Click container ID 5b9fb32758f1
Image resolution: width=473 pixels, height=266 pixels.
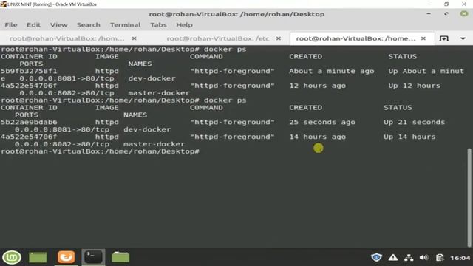pyautogui.click(x=29, y=71)
